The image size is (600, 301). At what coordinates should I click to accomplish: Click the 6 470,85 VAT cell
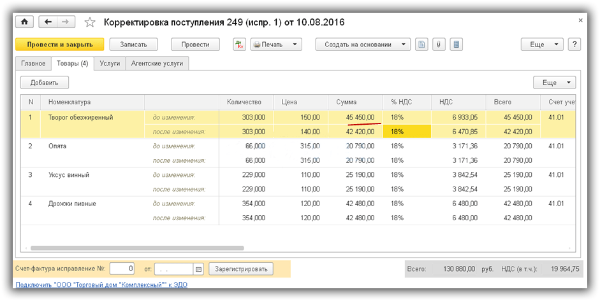[458, 132]
